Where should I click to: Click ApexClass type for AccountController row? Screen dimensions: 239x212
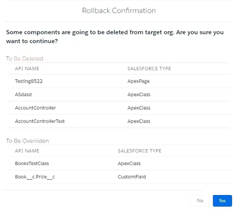(139, 108)
